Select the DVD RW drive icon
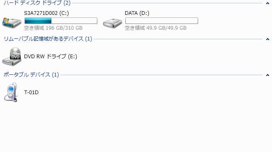The image size is (272, 152). pos(12,57)
